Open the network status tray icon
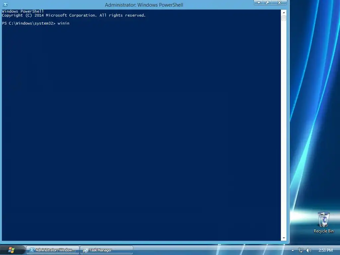This screenshot has width=340, height=255. pos(300,250)
